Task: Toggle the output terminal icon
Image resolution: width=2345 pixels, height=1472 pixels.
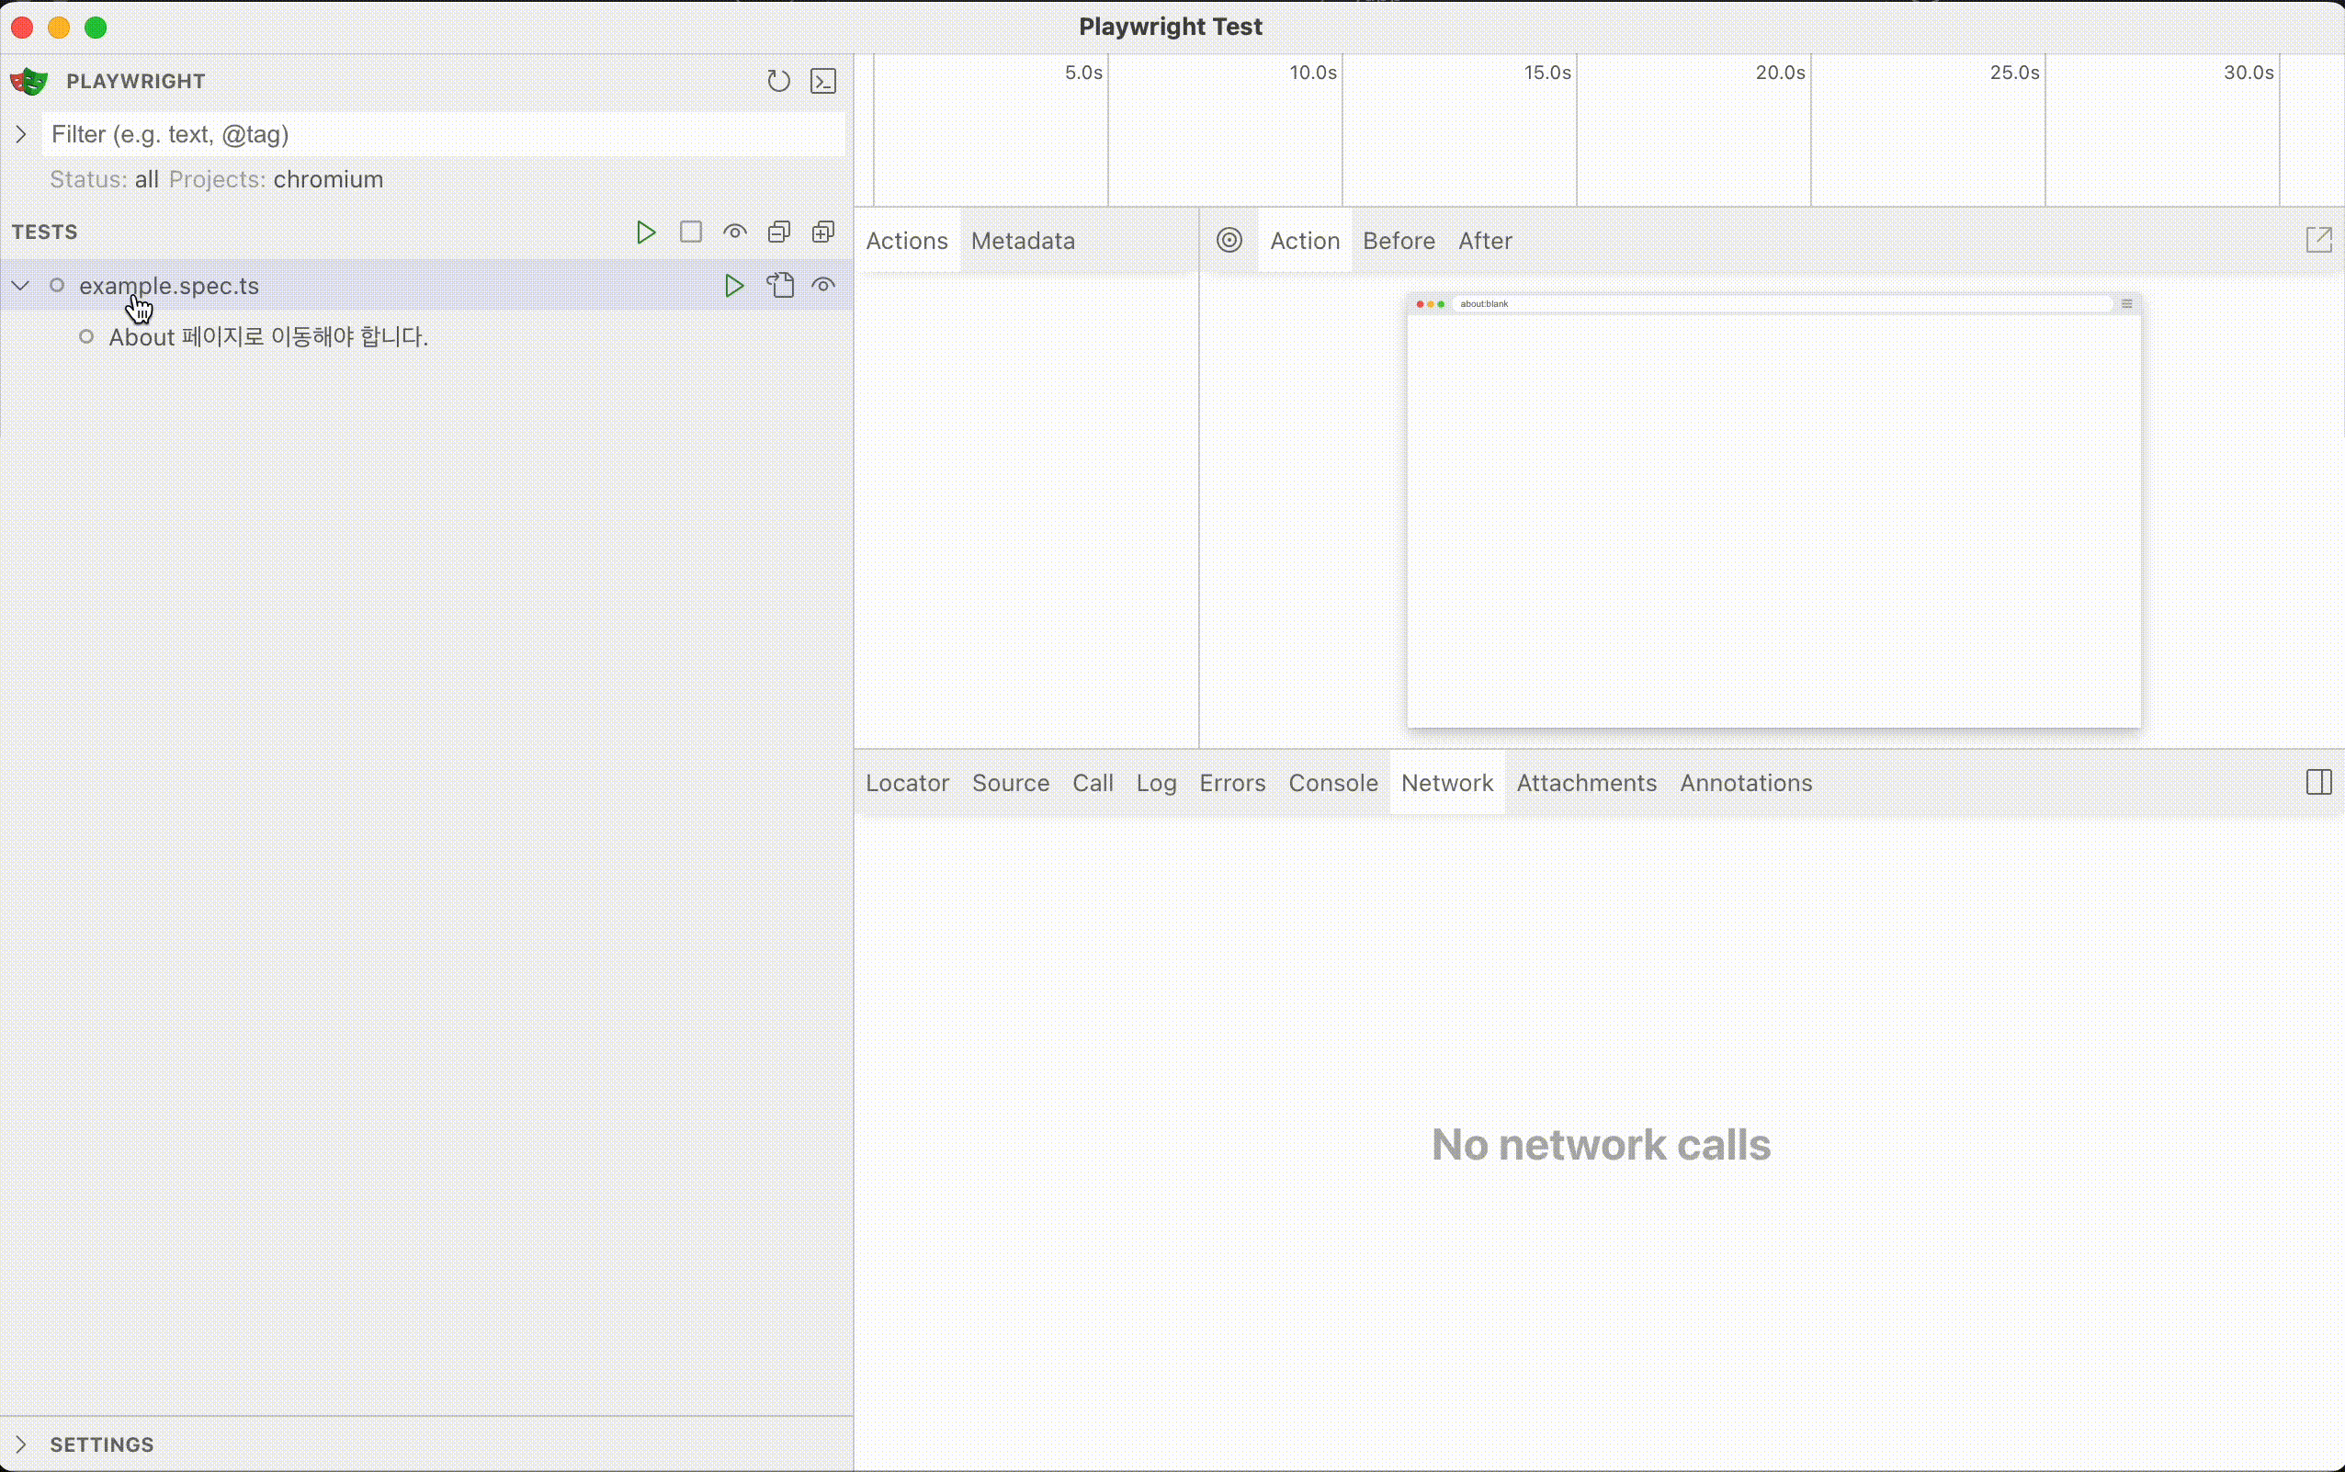Action: coord(822,81)
